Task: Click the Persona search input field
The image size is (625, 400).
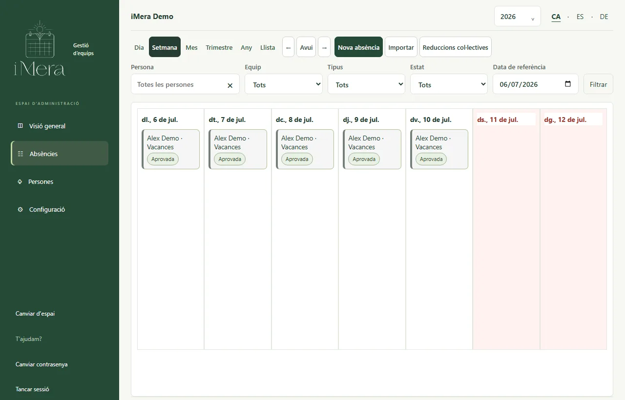Action: (185, 84)
